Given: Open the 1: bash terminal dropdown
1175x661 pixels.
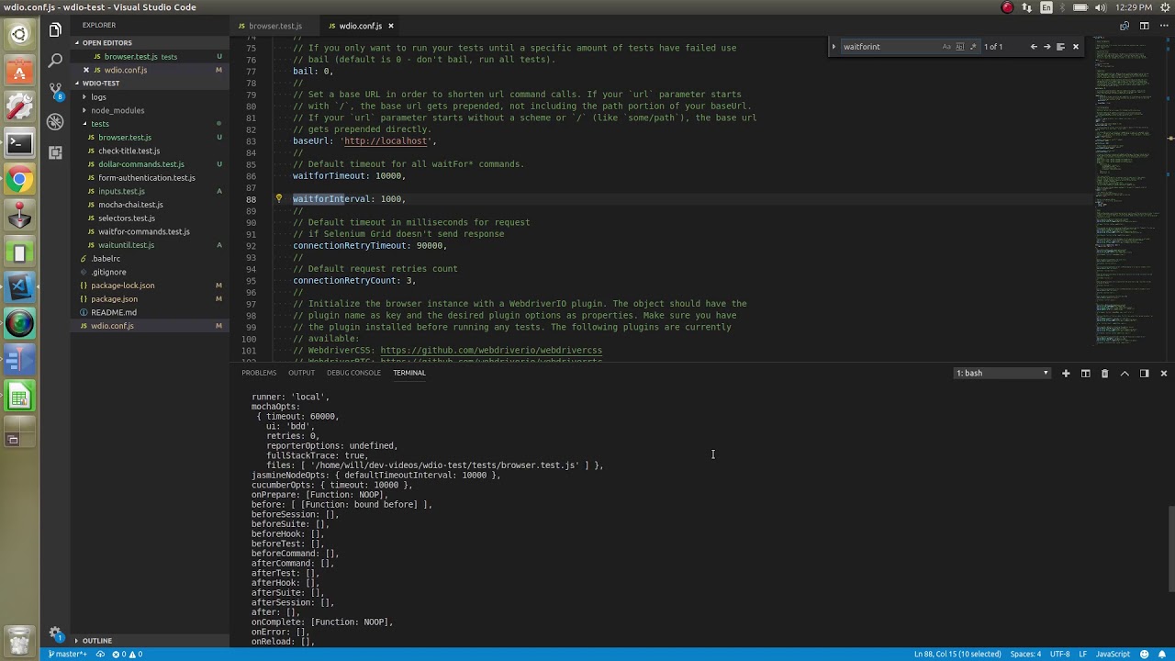Looking at the screenshot, I should pyautogui.click(x=1002, y=374).
